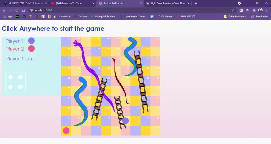Open the Codeforces bookmark
Viewport: 271px width, 144px height.
tap(63, 17)
